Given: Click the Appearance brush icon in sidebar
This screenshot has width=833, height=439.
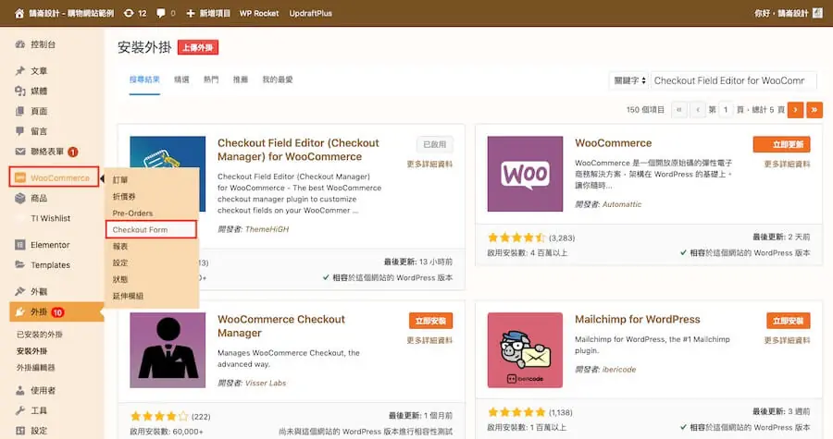Looking at the screenshot, I should [20, 291].
